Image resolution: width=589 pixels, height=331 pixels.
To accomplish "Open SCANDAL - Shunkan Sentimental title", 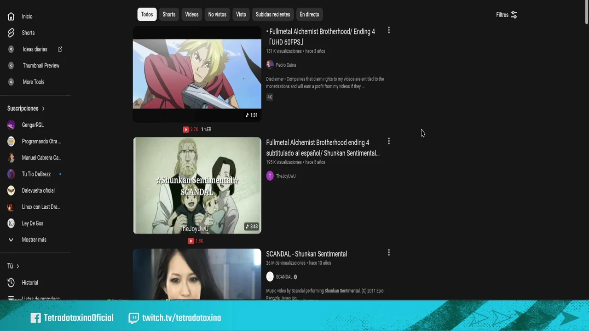I will [x=306, y=254].
